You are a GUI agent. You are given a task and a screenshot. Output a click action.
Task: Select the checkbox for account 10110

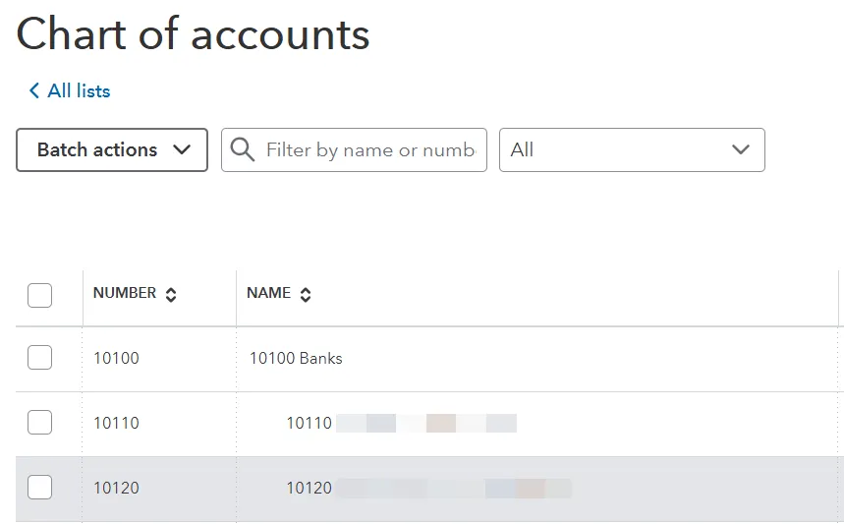(x=39, y=423)
